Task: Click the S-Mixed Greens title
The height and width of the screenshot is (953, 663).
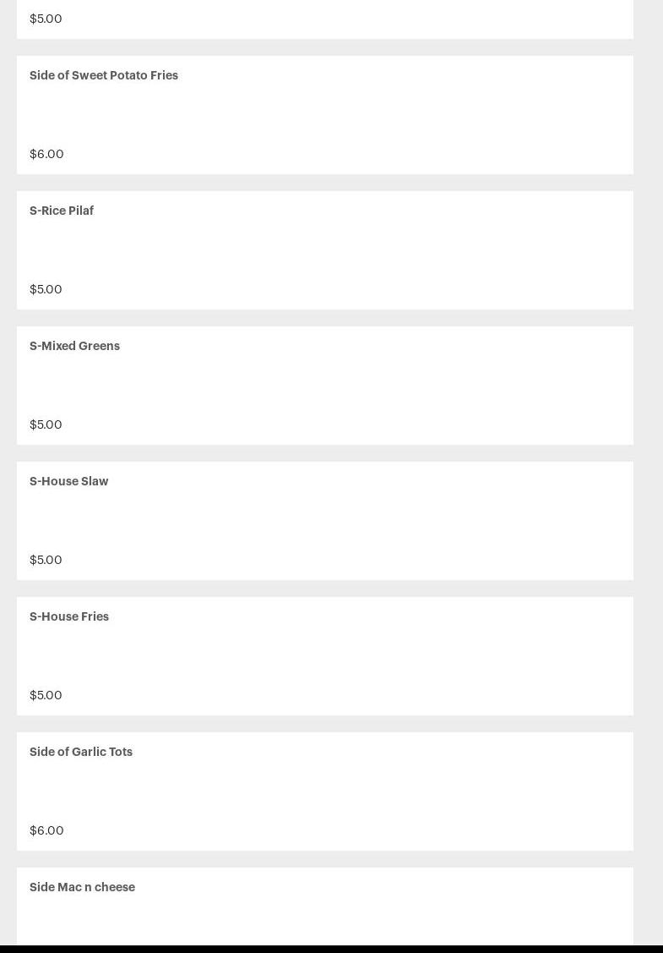Action: 74,346
